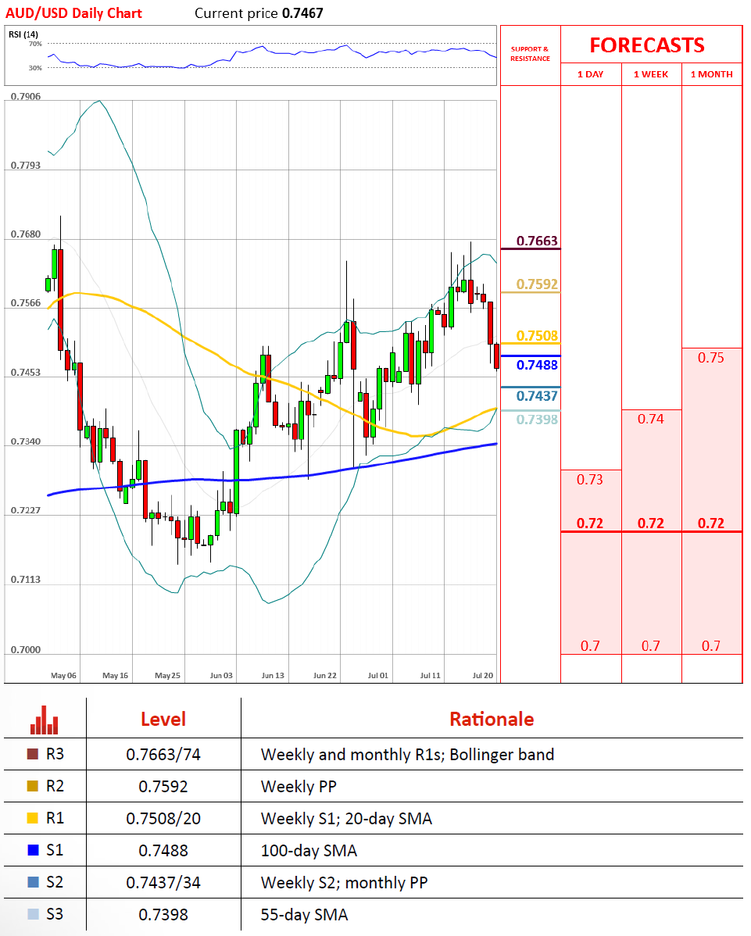The width and height of the screenshot is (751, 936).
Task: Select the 0.75 forecast value in 1 MONTH column
Action: point(711,358)
